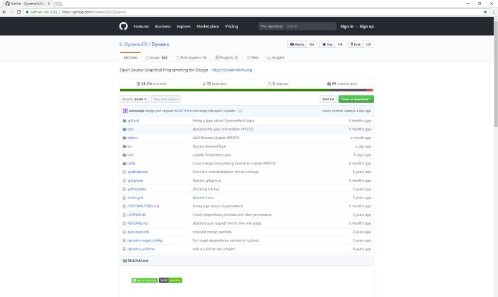Viewport: 498px width, 297px height.
Task: Click the .github folder icon
Action: tap(125, 121)
